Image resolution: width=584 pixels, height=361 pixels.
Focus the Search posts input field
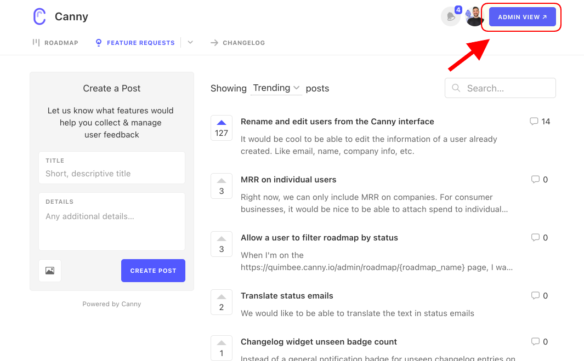pos(500,88)
